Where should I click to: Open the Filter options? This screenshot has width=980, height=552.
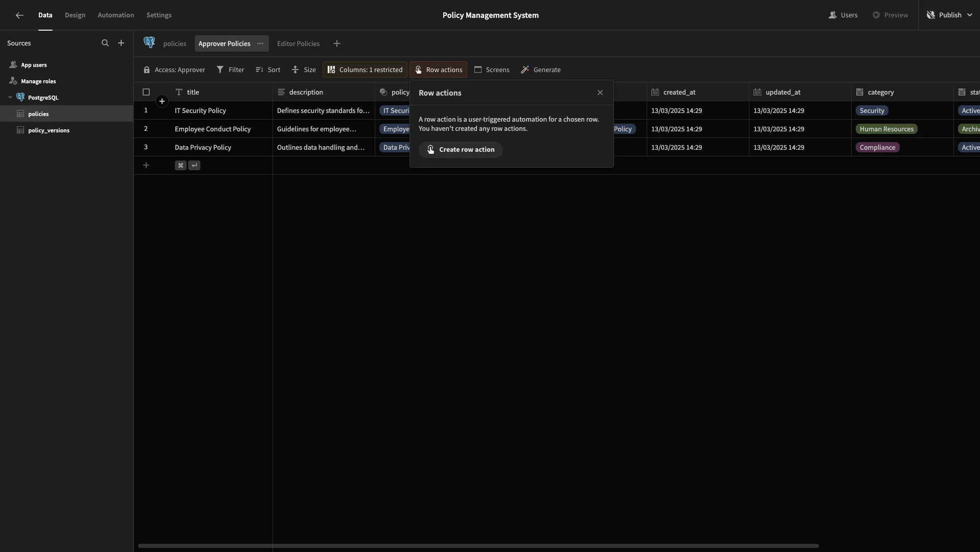coord(231,70)
